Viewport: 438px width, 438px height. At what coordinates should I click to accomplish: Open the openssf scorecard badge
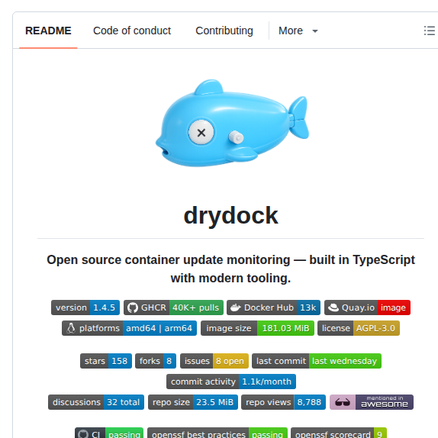(339, 433)
